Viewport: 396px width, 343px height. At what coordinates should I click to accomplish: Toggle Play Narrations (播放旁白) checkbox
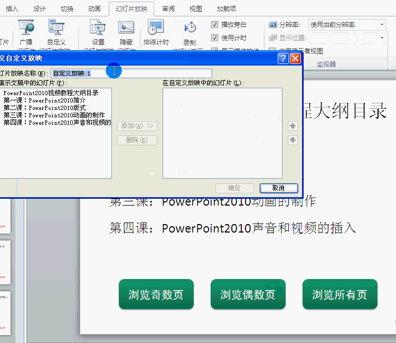(x=214, y=24)
